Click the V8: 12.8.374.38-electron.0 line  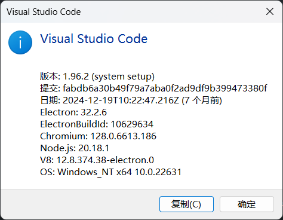(x=97, y=160)
